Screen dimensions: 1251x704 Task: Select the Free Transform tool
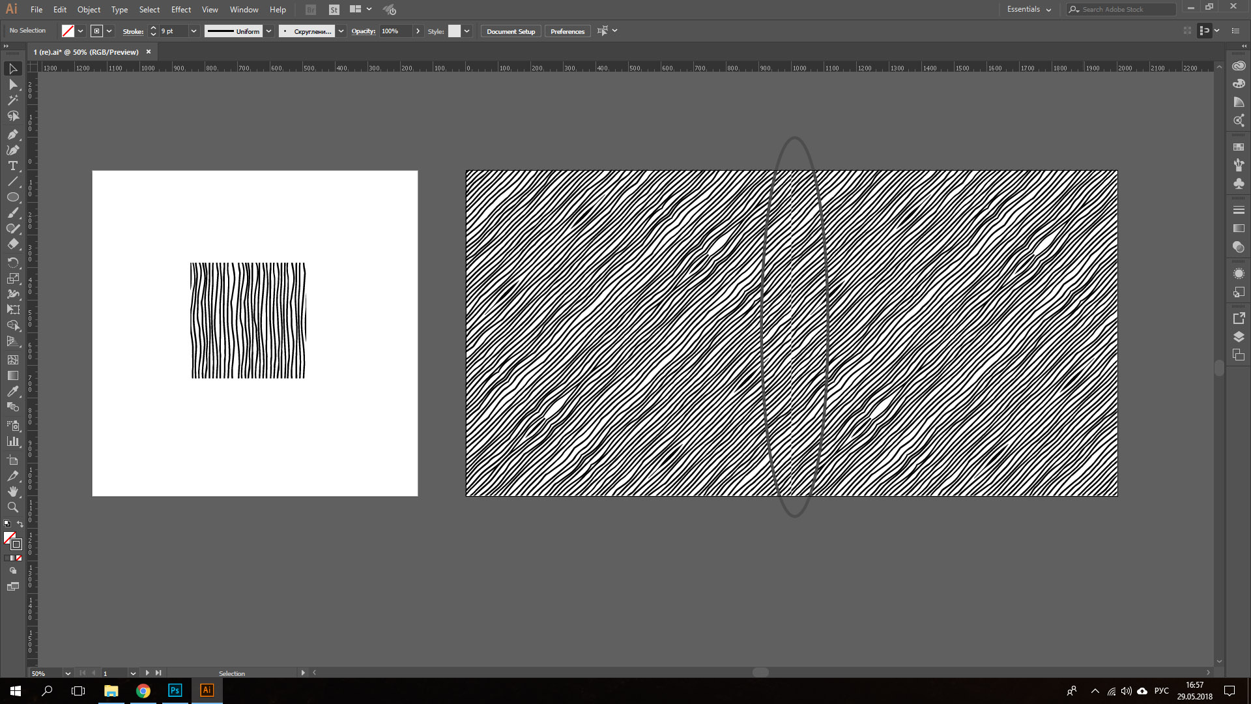(x=12, y=310)
